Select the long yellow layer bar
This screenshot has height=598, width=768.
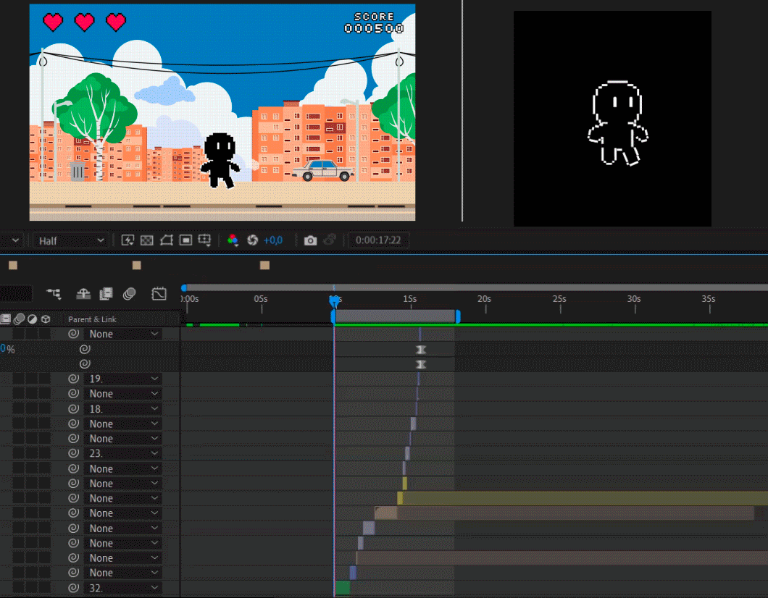[580, 498]
